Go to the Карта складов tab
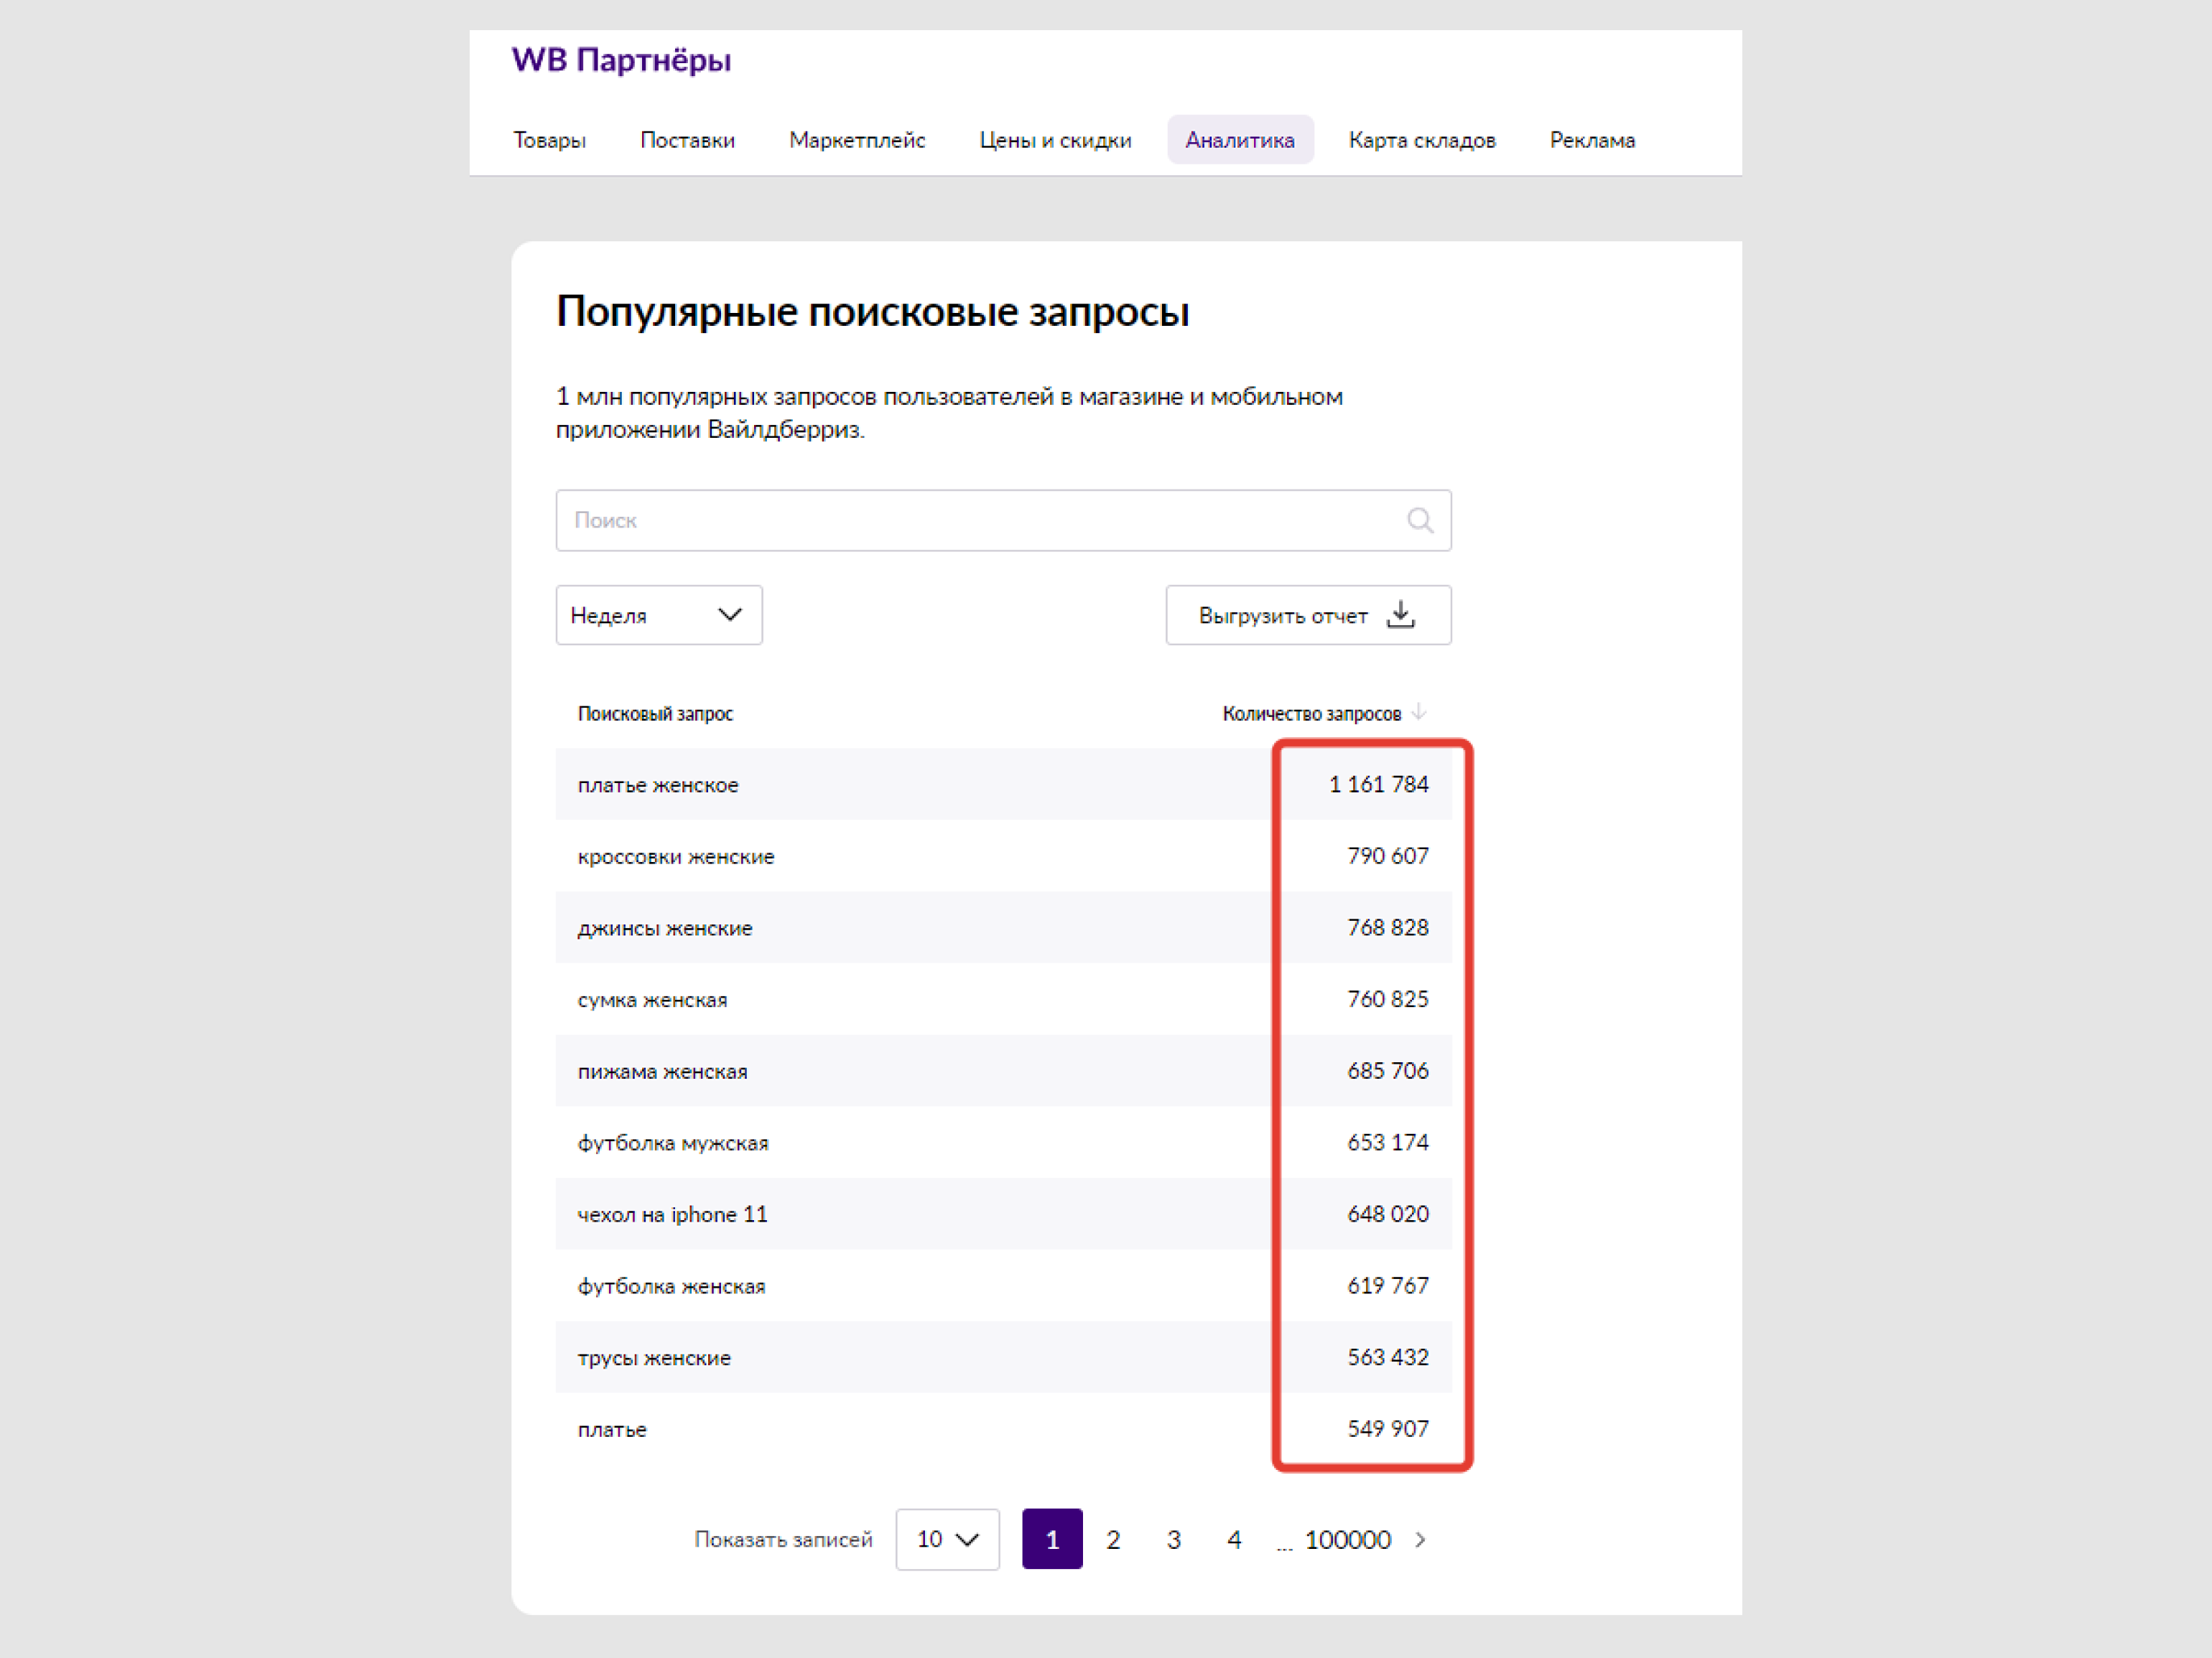The height and width of the screenshot is (1658, 2212). [x=1422, y=140]
